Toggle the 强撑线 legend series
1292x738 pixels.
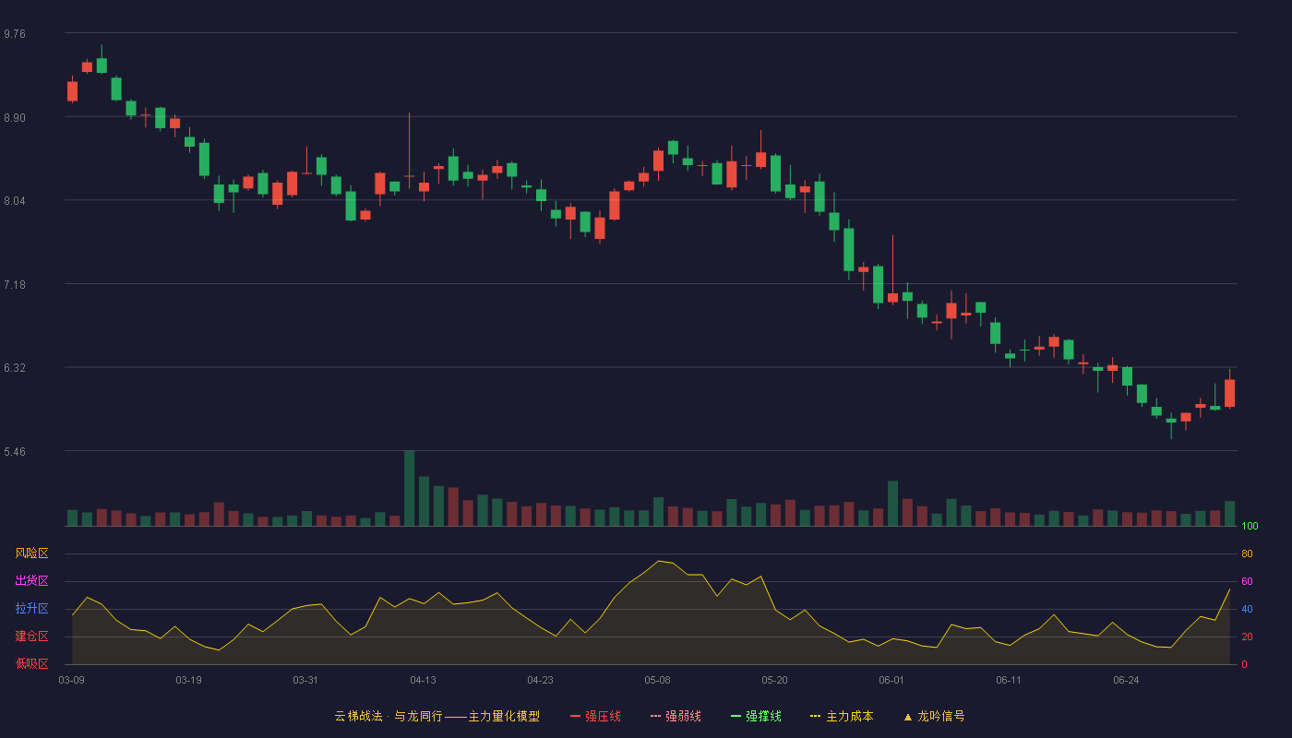click(x=756, y=716)
